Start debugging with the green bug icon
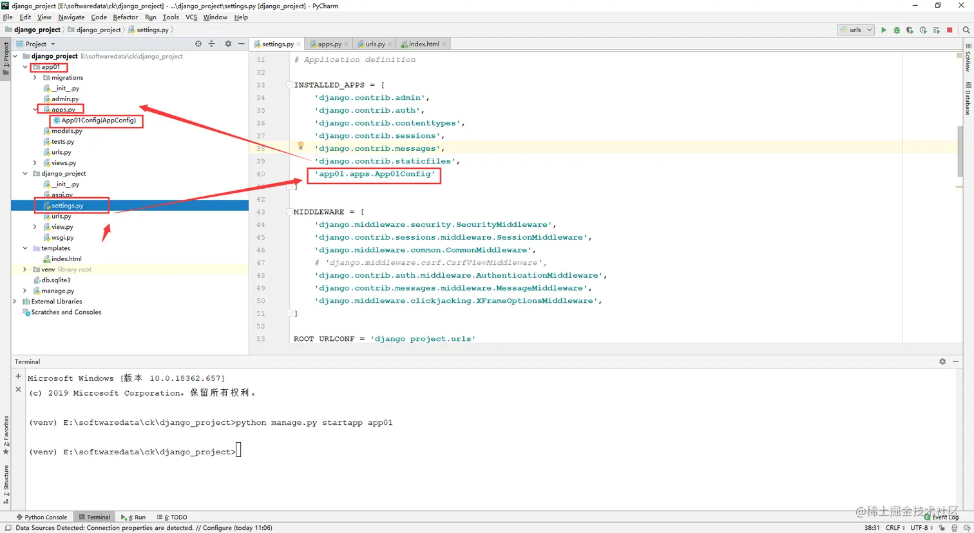This screenshot has width=974, height=533. 897,30
